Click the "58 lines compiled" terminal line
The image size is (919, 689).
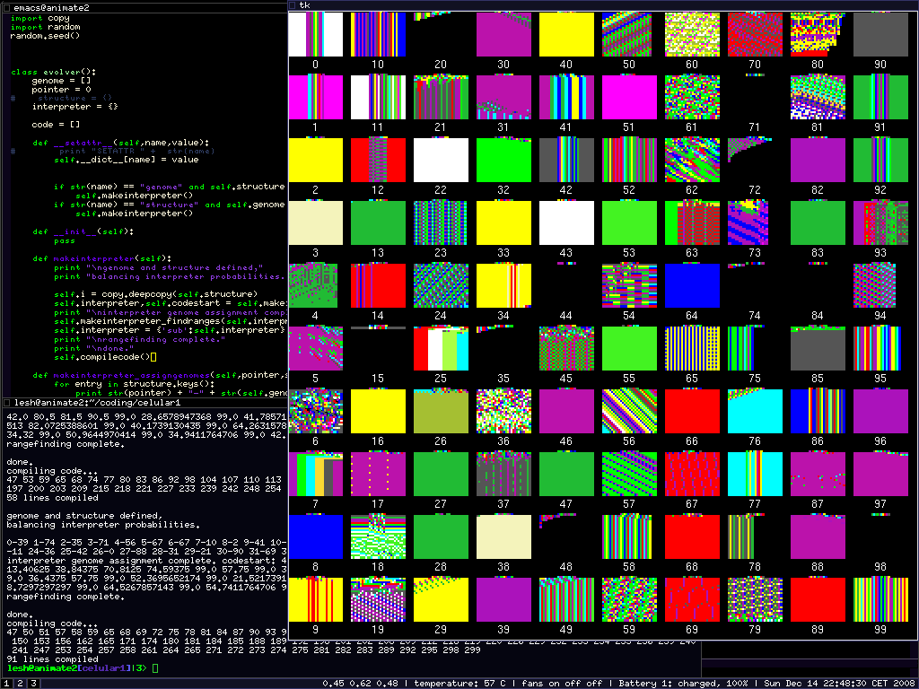[52, 498]
